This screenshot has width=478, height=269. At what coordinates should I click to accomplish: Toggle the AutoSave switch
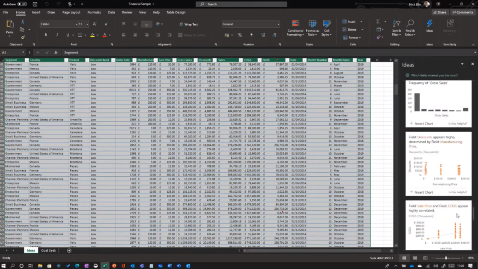pyautogui.click(x=22, y=4)
